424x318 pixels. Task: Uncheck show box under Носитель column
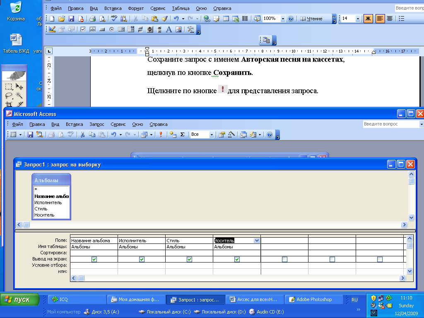click(x=237, y=259)
